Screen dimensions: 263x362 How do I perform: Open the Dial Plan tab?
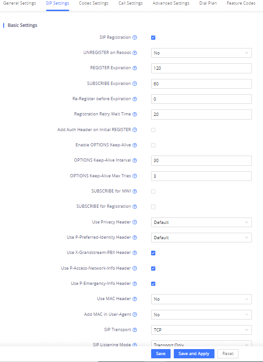pyautogui.click(x=208, y=3)
